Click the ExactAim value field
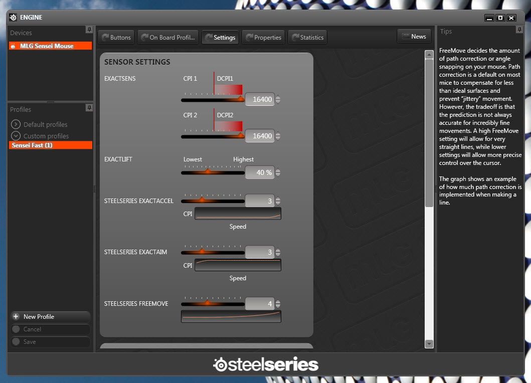 click(x=260, y=252)
